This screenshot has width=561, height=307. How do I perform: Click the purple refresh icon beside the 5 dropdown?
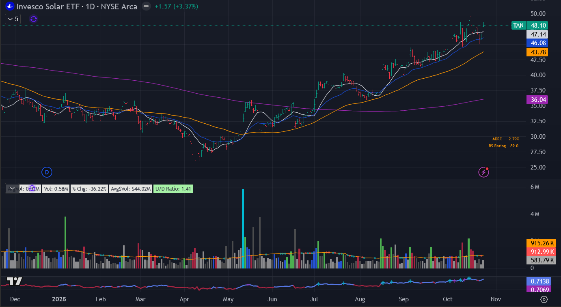[34, 19]
